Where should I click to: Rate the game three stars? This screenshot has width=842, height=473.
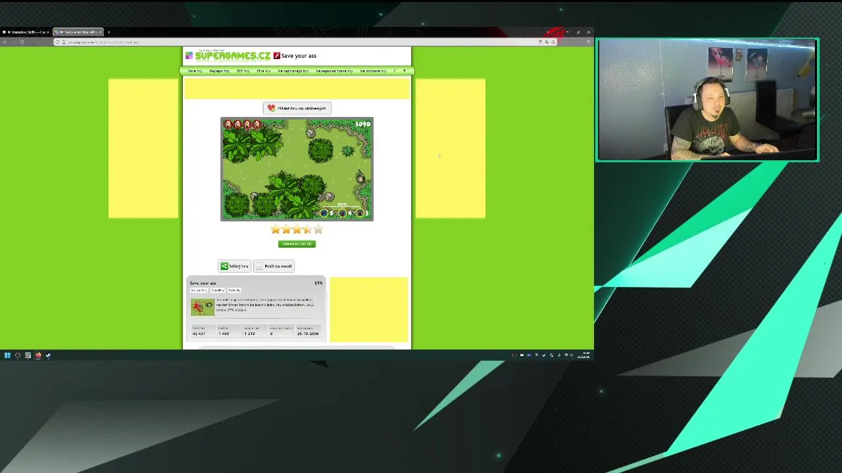tap(297, 229)
